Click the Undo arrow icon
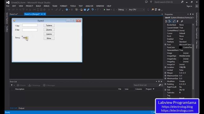 tap(92, 9)
